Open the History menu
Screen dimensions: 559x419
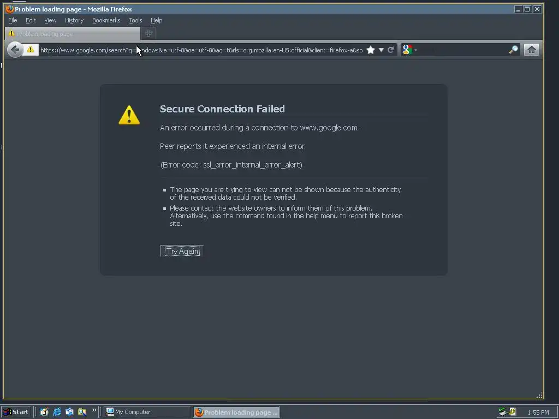(74, 20)
